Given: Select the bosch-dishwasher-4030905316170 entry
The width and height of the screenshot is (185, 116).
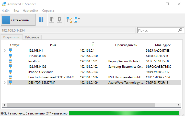Looking at the screenshot, I should coord(52,77).
